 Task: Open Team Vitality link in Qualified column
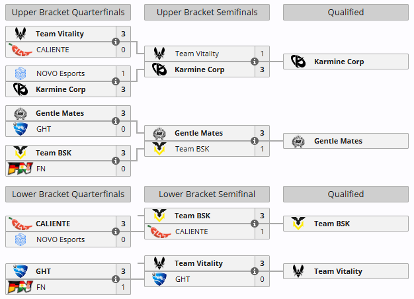point(338,271)
